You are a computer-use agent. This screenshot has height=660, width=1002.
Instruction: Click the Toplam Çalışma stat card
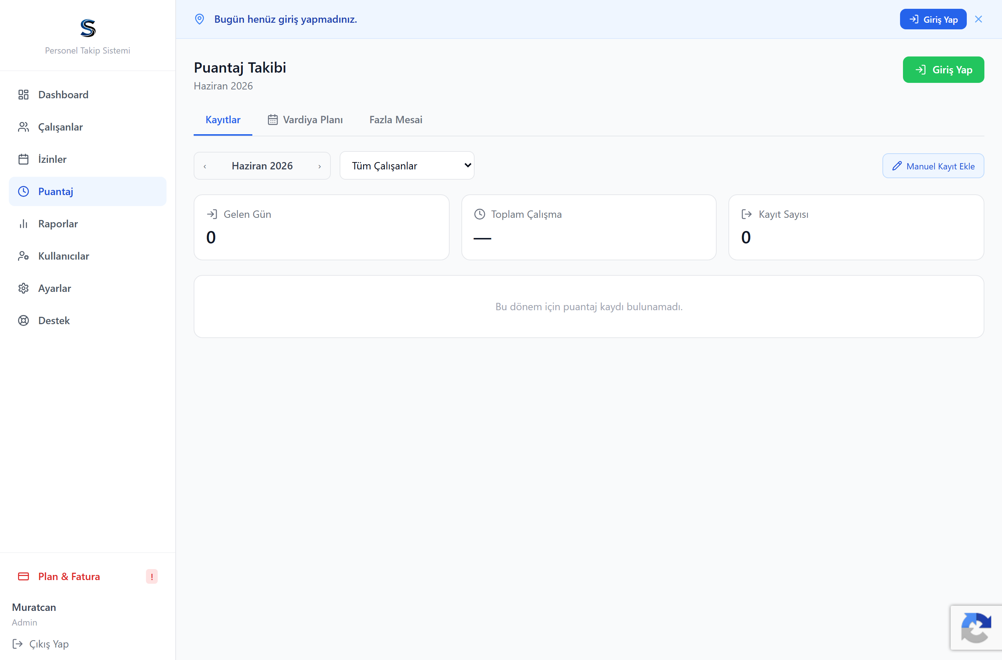[x=589, y=227]
